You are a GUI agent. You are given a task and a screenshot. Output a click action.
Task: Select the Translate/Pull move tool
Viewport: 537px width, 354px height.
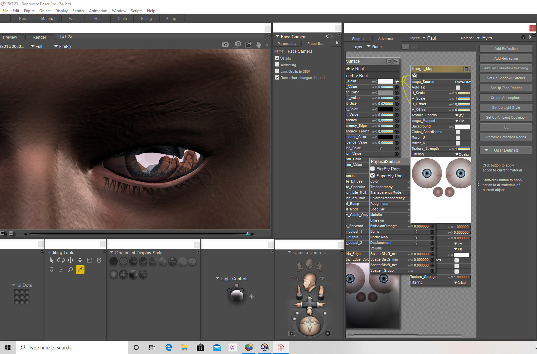pyautogui.click(x=70, y=260)
